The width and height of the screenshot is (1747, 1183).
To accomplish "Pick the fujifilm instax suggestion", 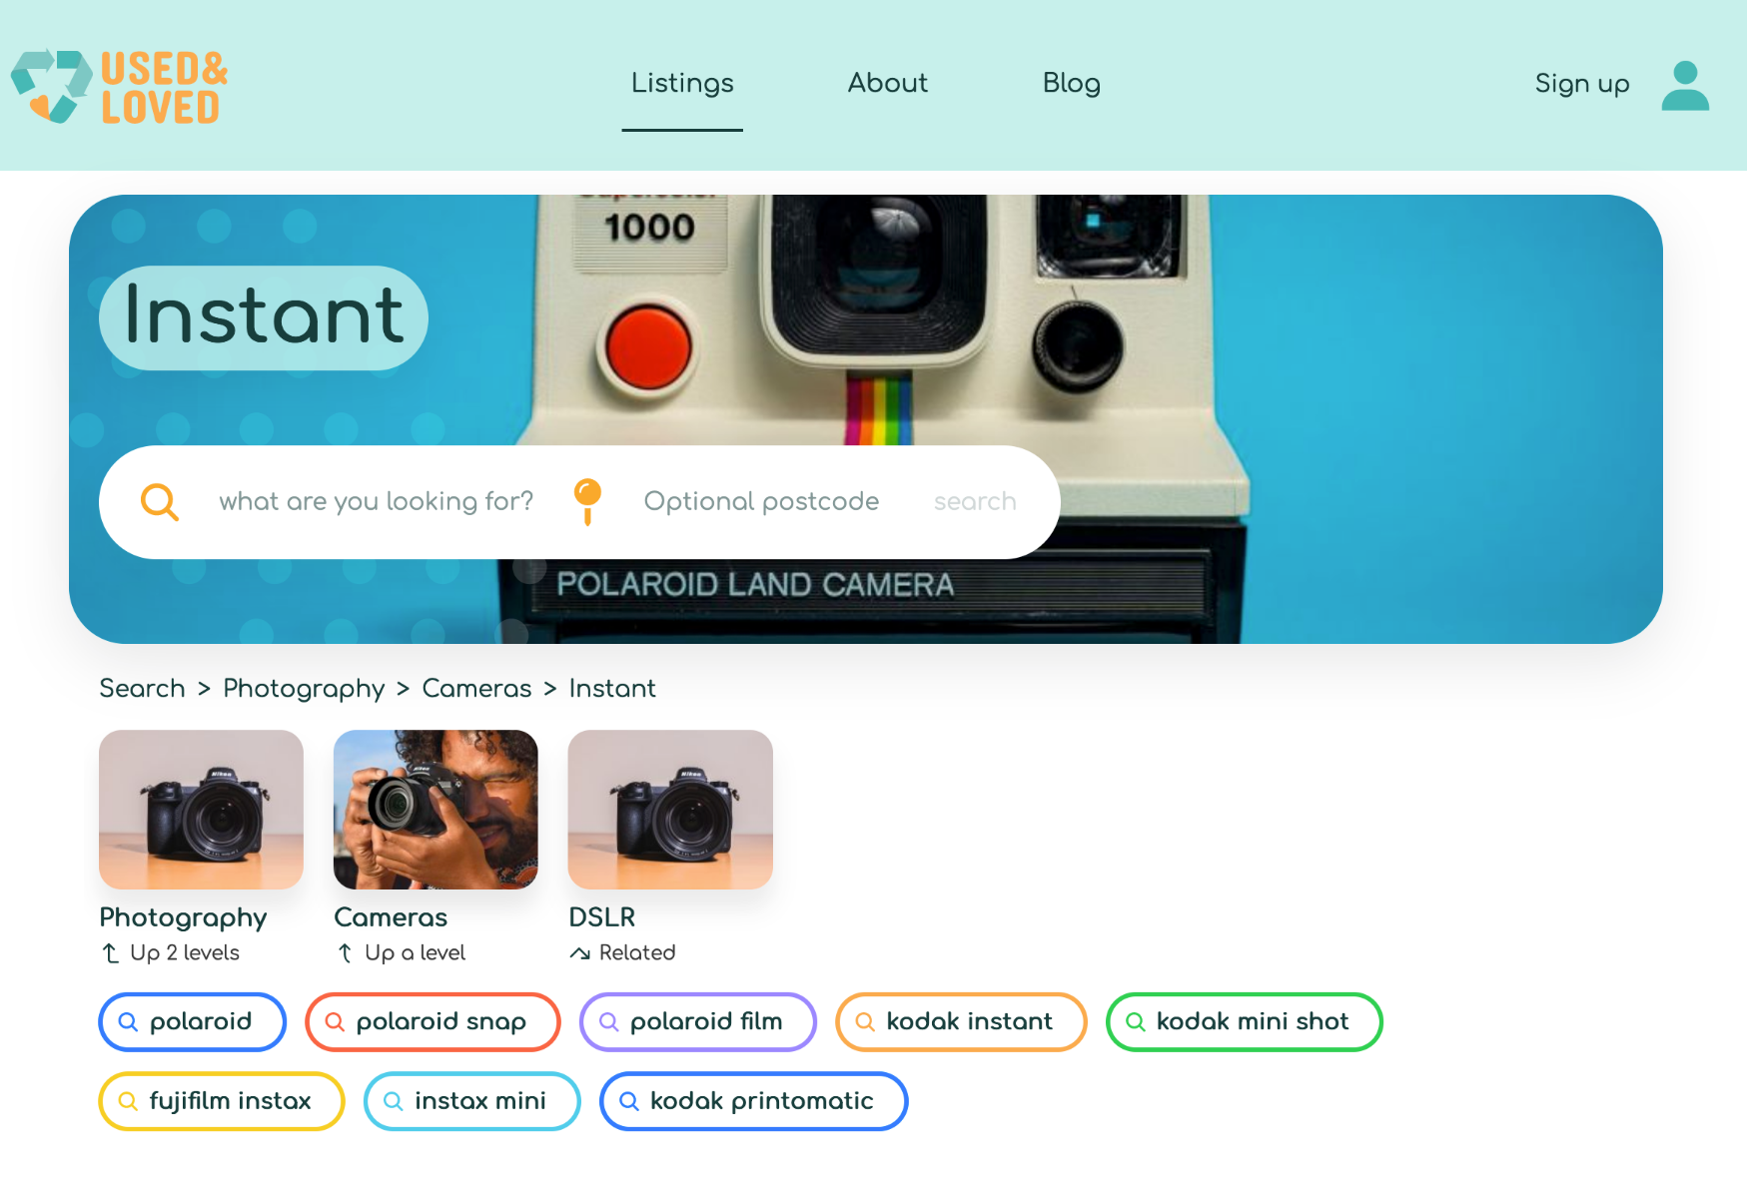I will coord(222,1101).
